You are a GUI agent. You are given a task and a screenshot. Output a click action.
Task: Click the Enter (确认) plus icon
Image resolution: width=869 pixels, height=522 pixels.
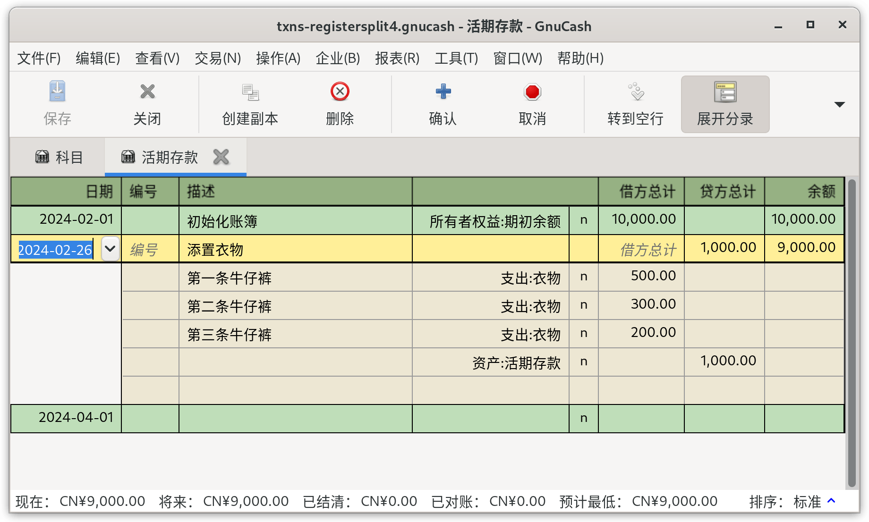click(x=443, y=92)
